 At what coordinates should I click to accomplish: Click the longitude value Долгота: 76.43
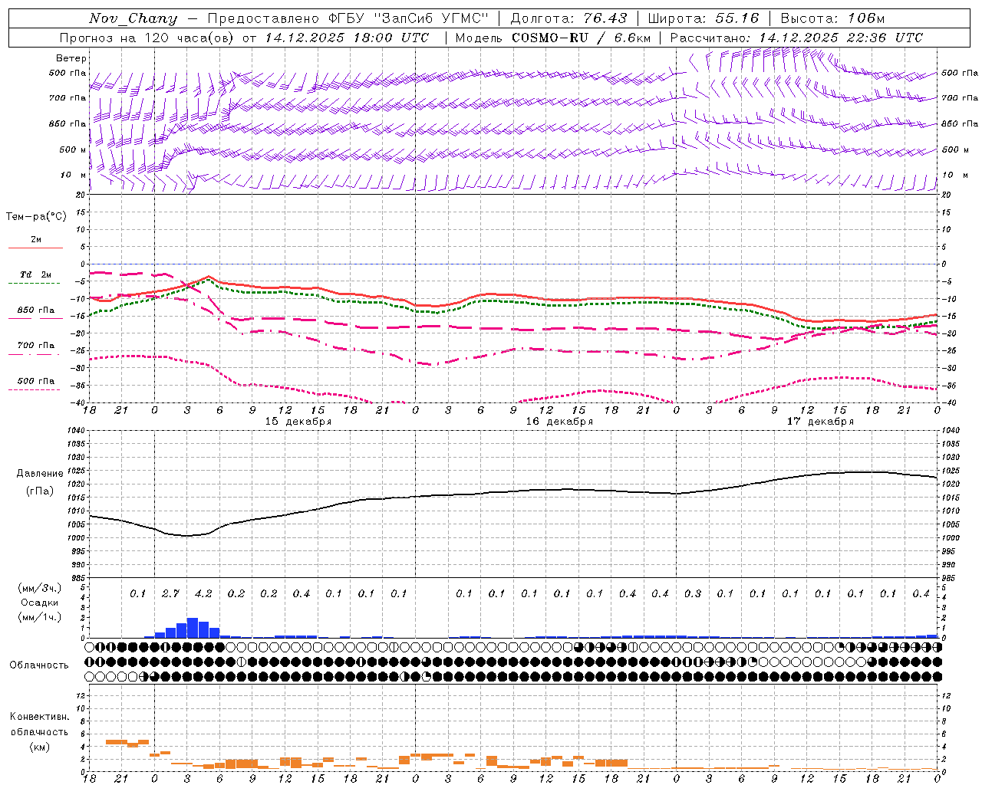click(568, 18)
